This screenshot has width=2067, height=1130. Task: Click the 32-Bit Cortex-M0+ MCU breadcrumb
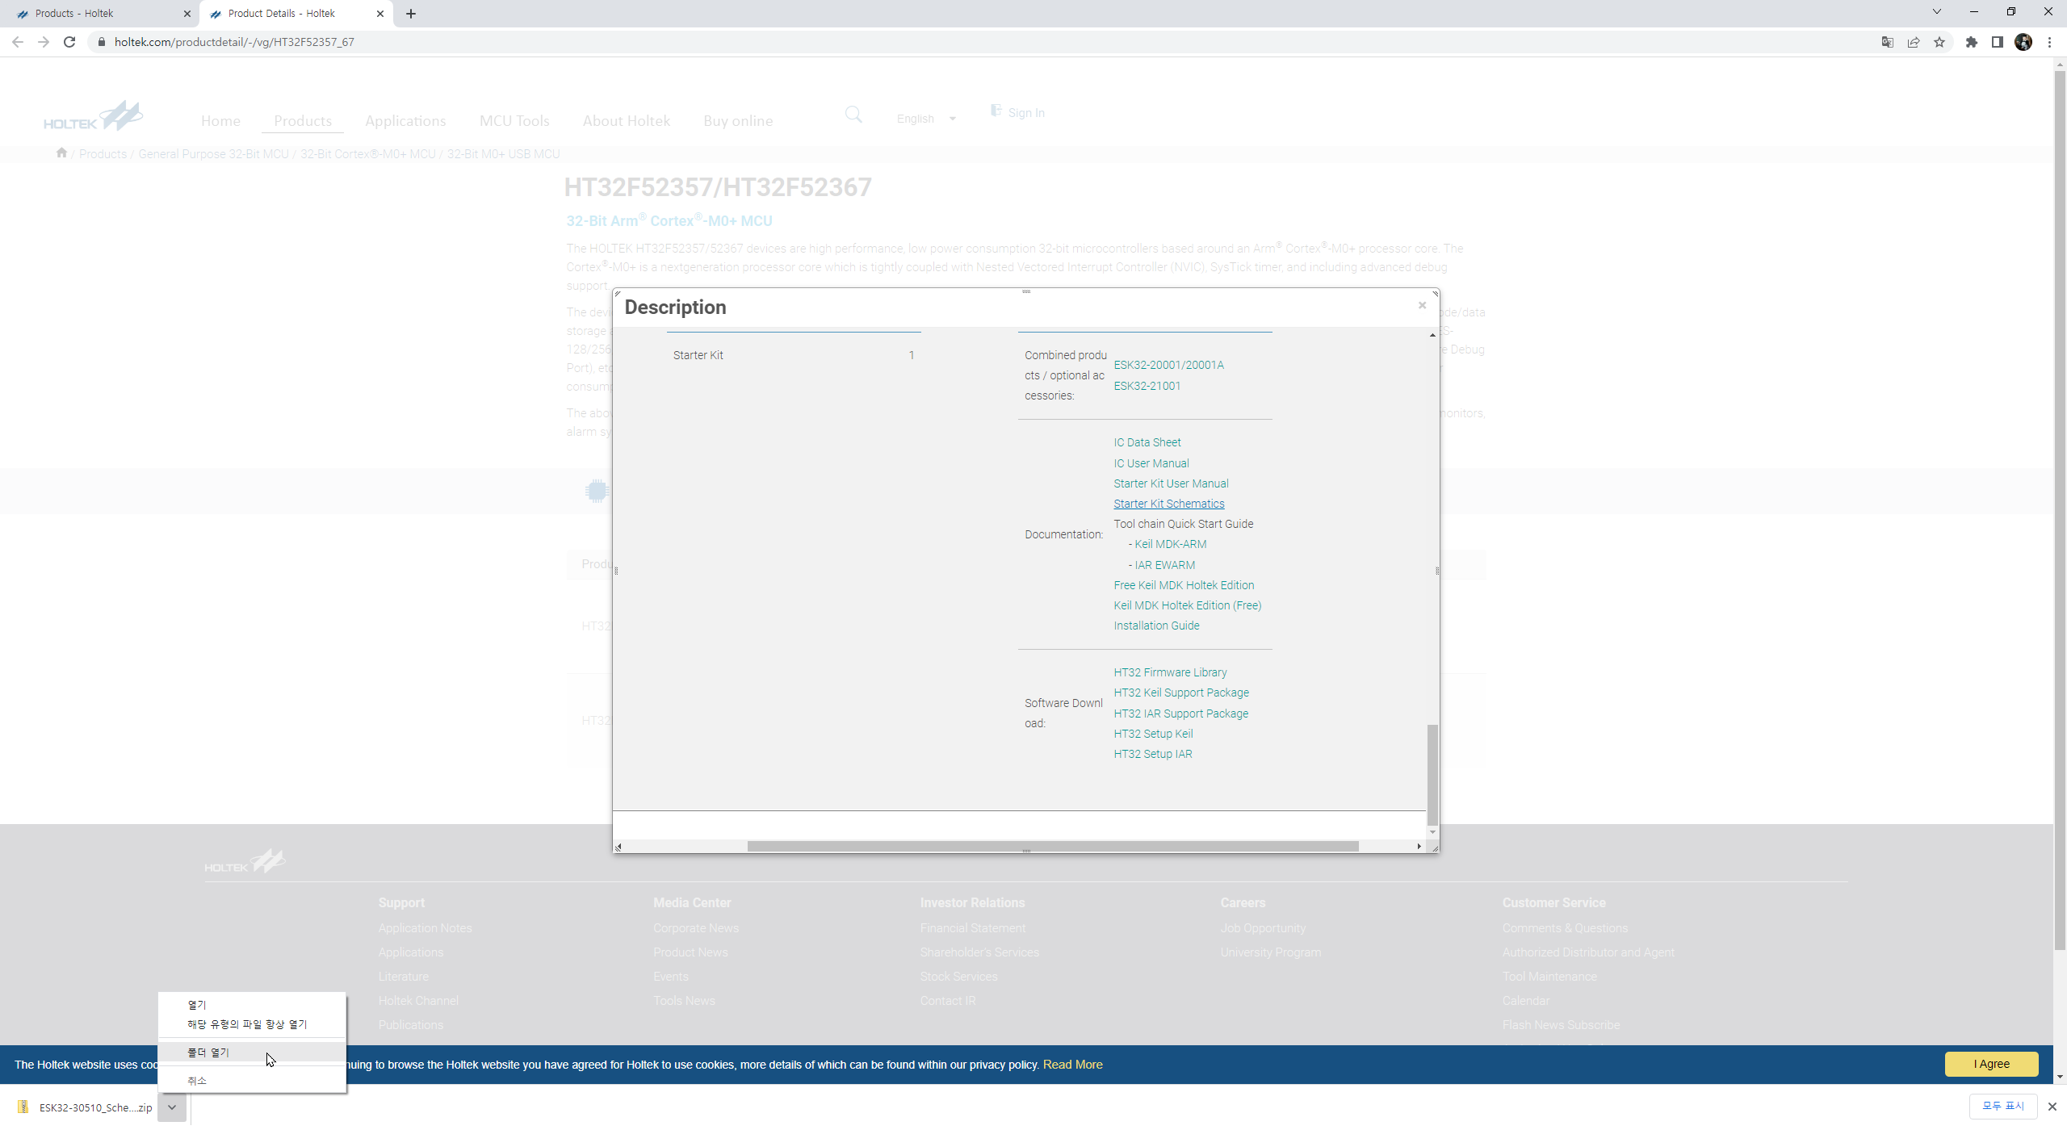pos(368,154)
